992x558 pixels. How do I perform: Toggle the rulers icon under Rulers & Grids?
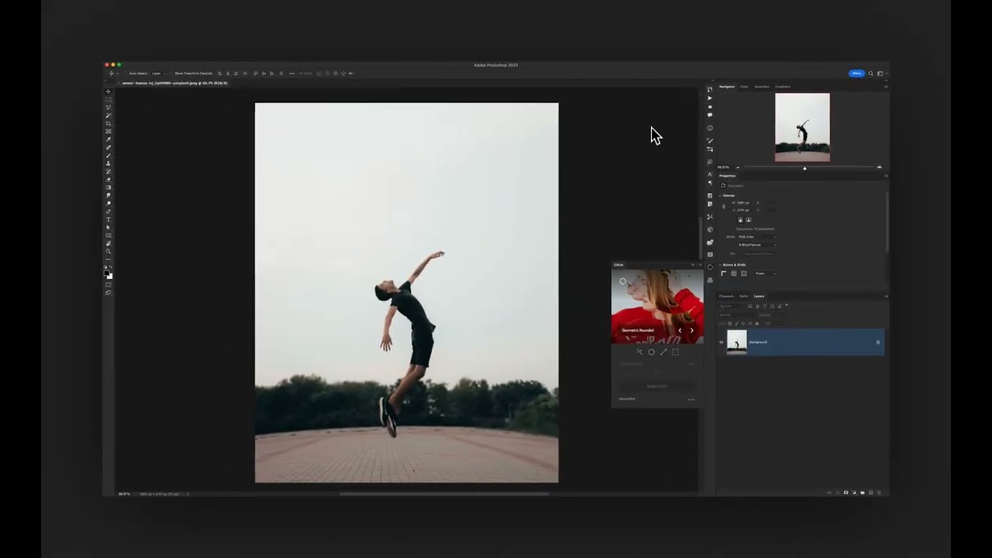pos(723,274)
